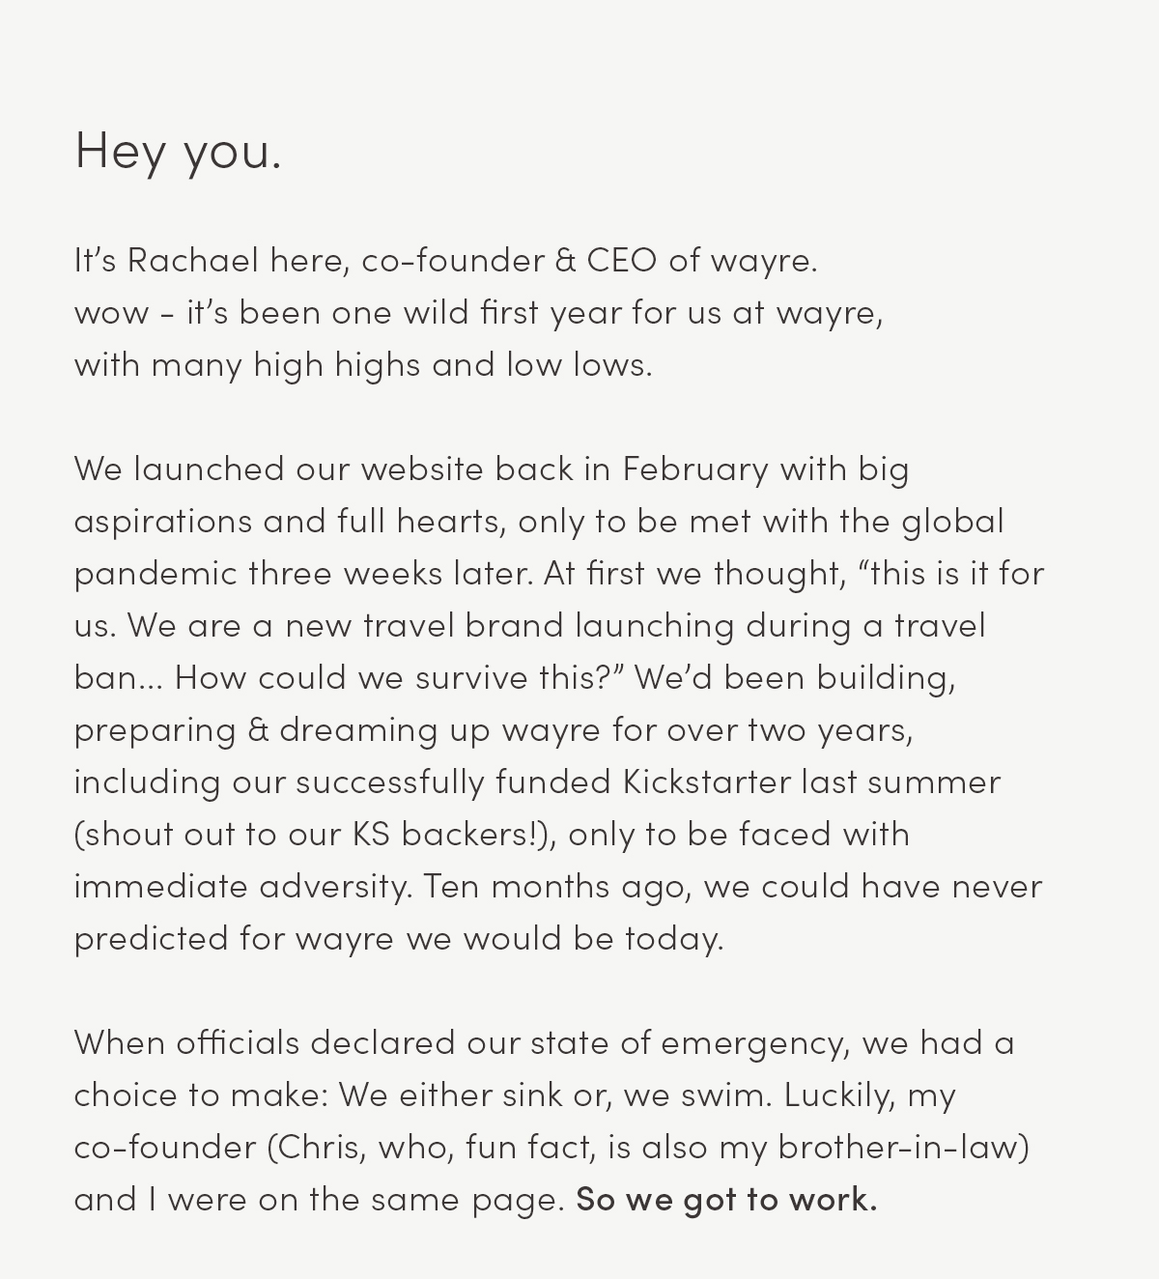Click the bold "So we got to work." text
The image size is (1159, 1279).
coord(726,1199)
